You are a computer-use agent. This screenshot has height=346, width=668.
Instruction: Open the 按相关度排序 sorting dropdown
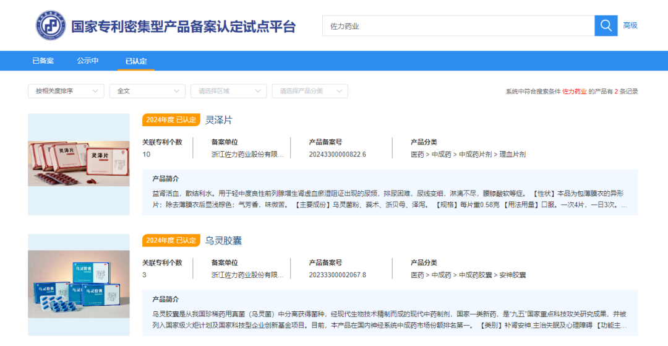[66, 91]
